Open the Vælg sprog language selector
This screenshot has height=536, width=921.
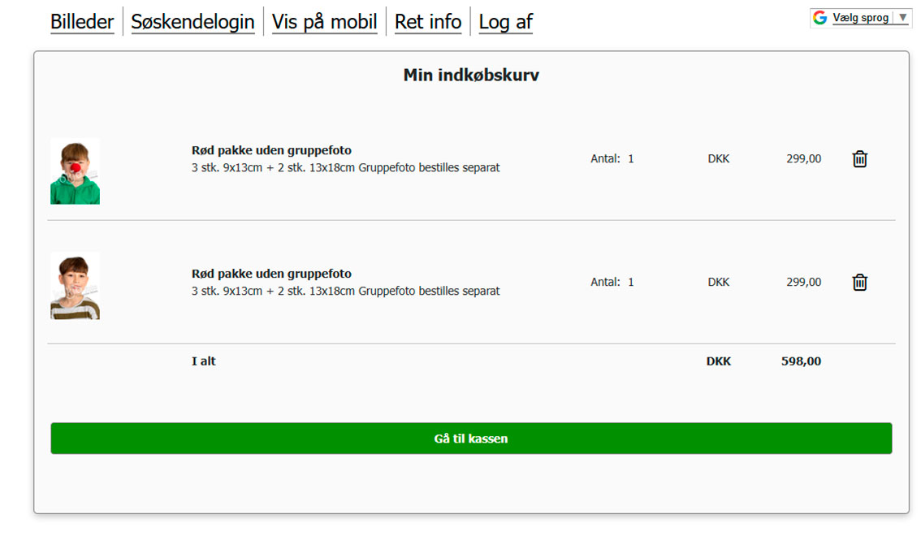pos(860,18)
